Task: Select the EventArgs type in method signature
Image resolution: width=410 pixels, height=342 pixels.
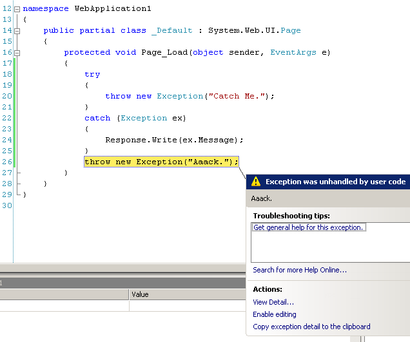Action: tap(293, 53)
